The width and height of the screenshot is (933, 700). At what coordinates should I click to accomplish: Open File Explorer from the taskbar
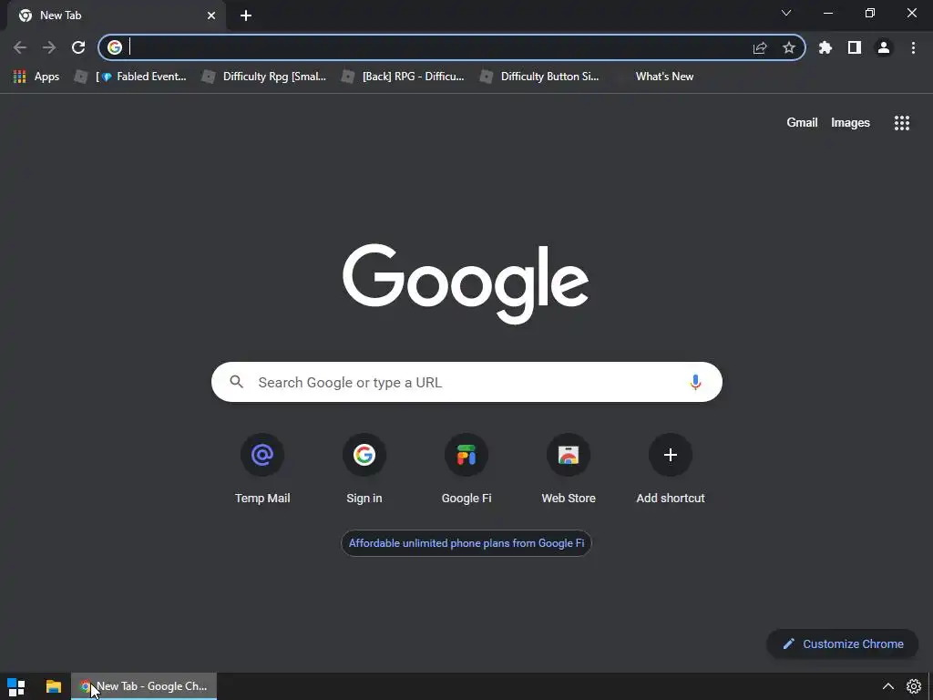coord(54,686)
